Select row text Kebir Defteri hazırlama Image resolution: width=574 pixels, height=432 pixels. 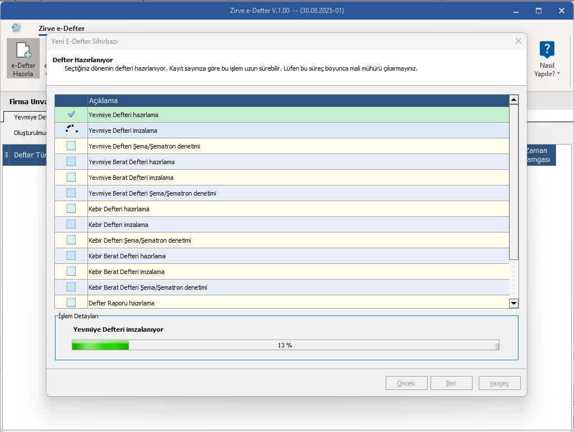tap(119, 209)
